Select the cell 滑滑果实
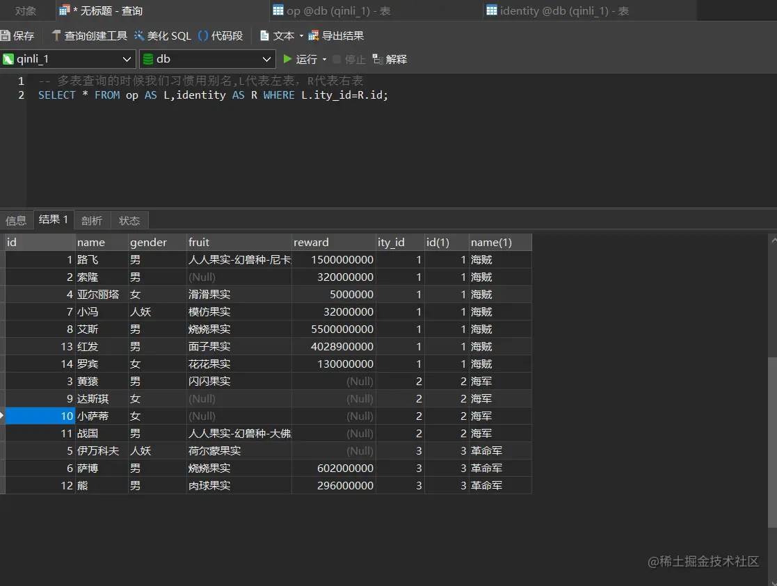The image size is (777, 586). 239,294
